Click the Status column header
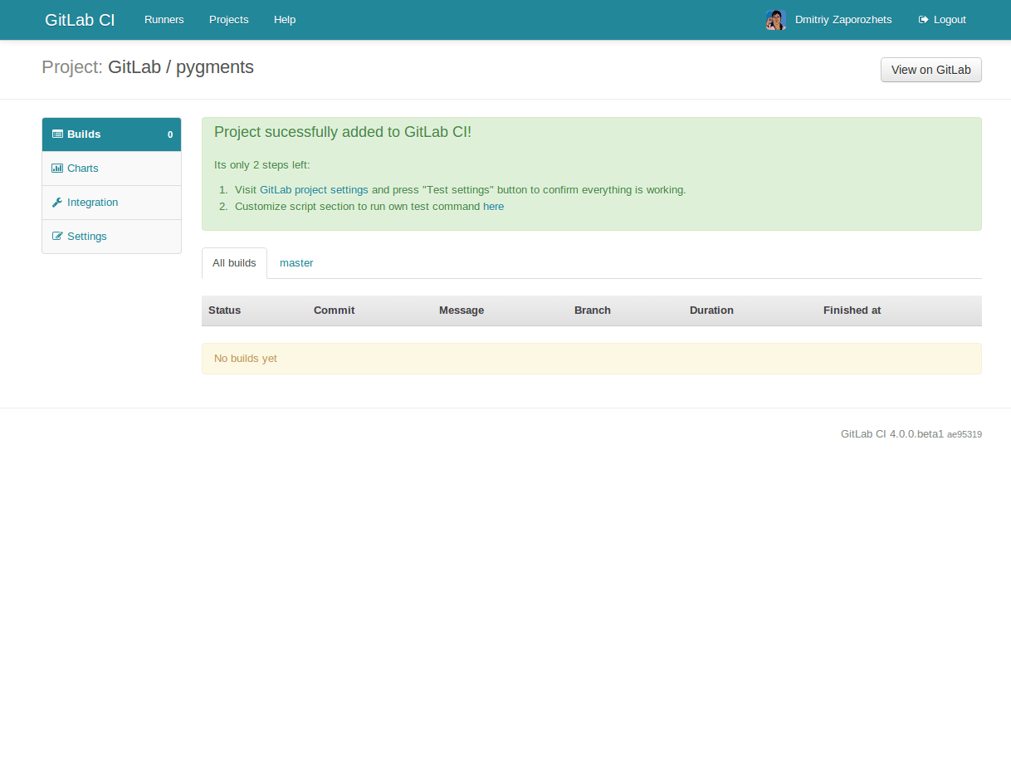 click(x=225, y=311)
